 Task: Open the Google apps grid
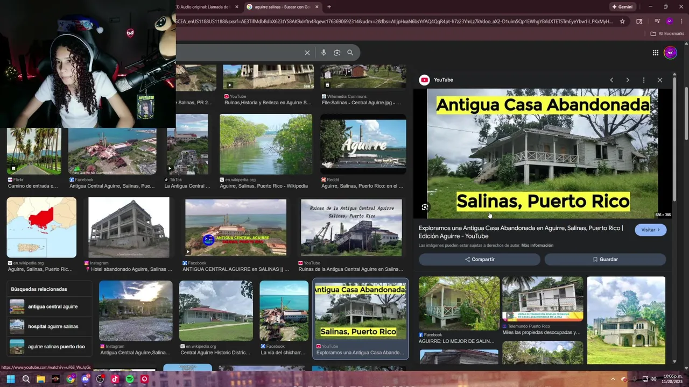pos(655,53)
